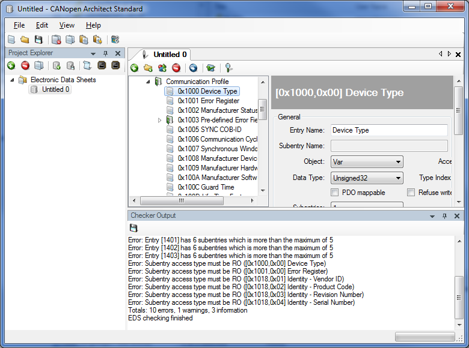
Task: Click the Subentry Name input field
Action: tap(389, 146)
